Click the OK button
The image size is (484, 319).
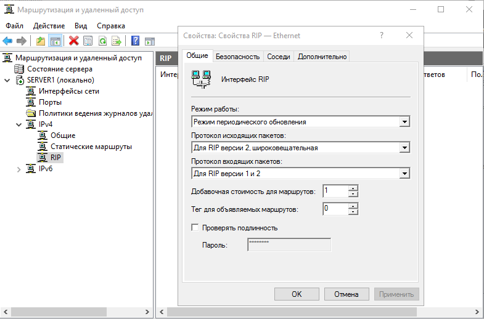[x=297, y=294]
